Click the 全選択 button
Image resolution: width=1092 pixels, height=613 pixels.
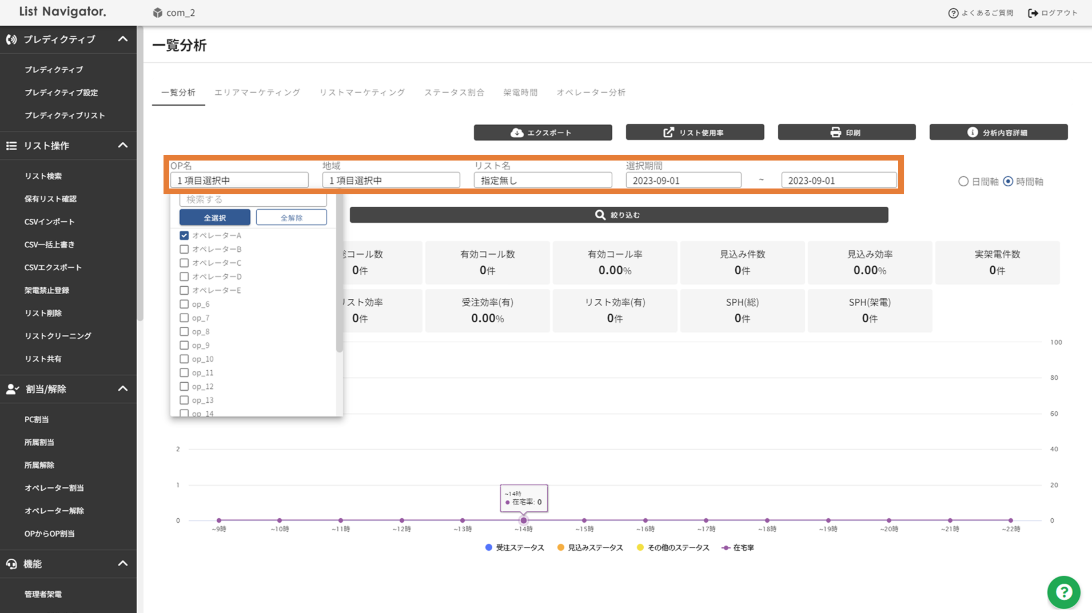pyautogui.click(x=214, y=218)
